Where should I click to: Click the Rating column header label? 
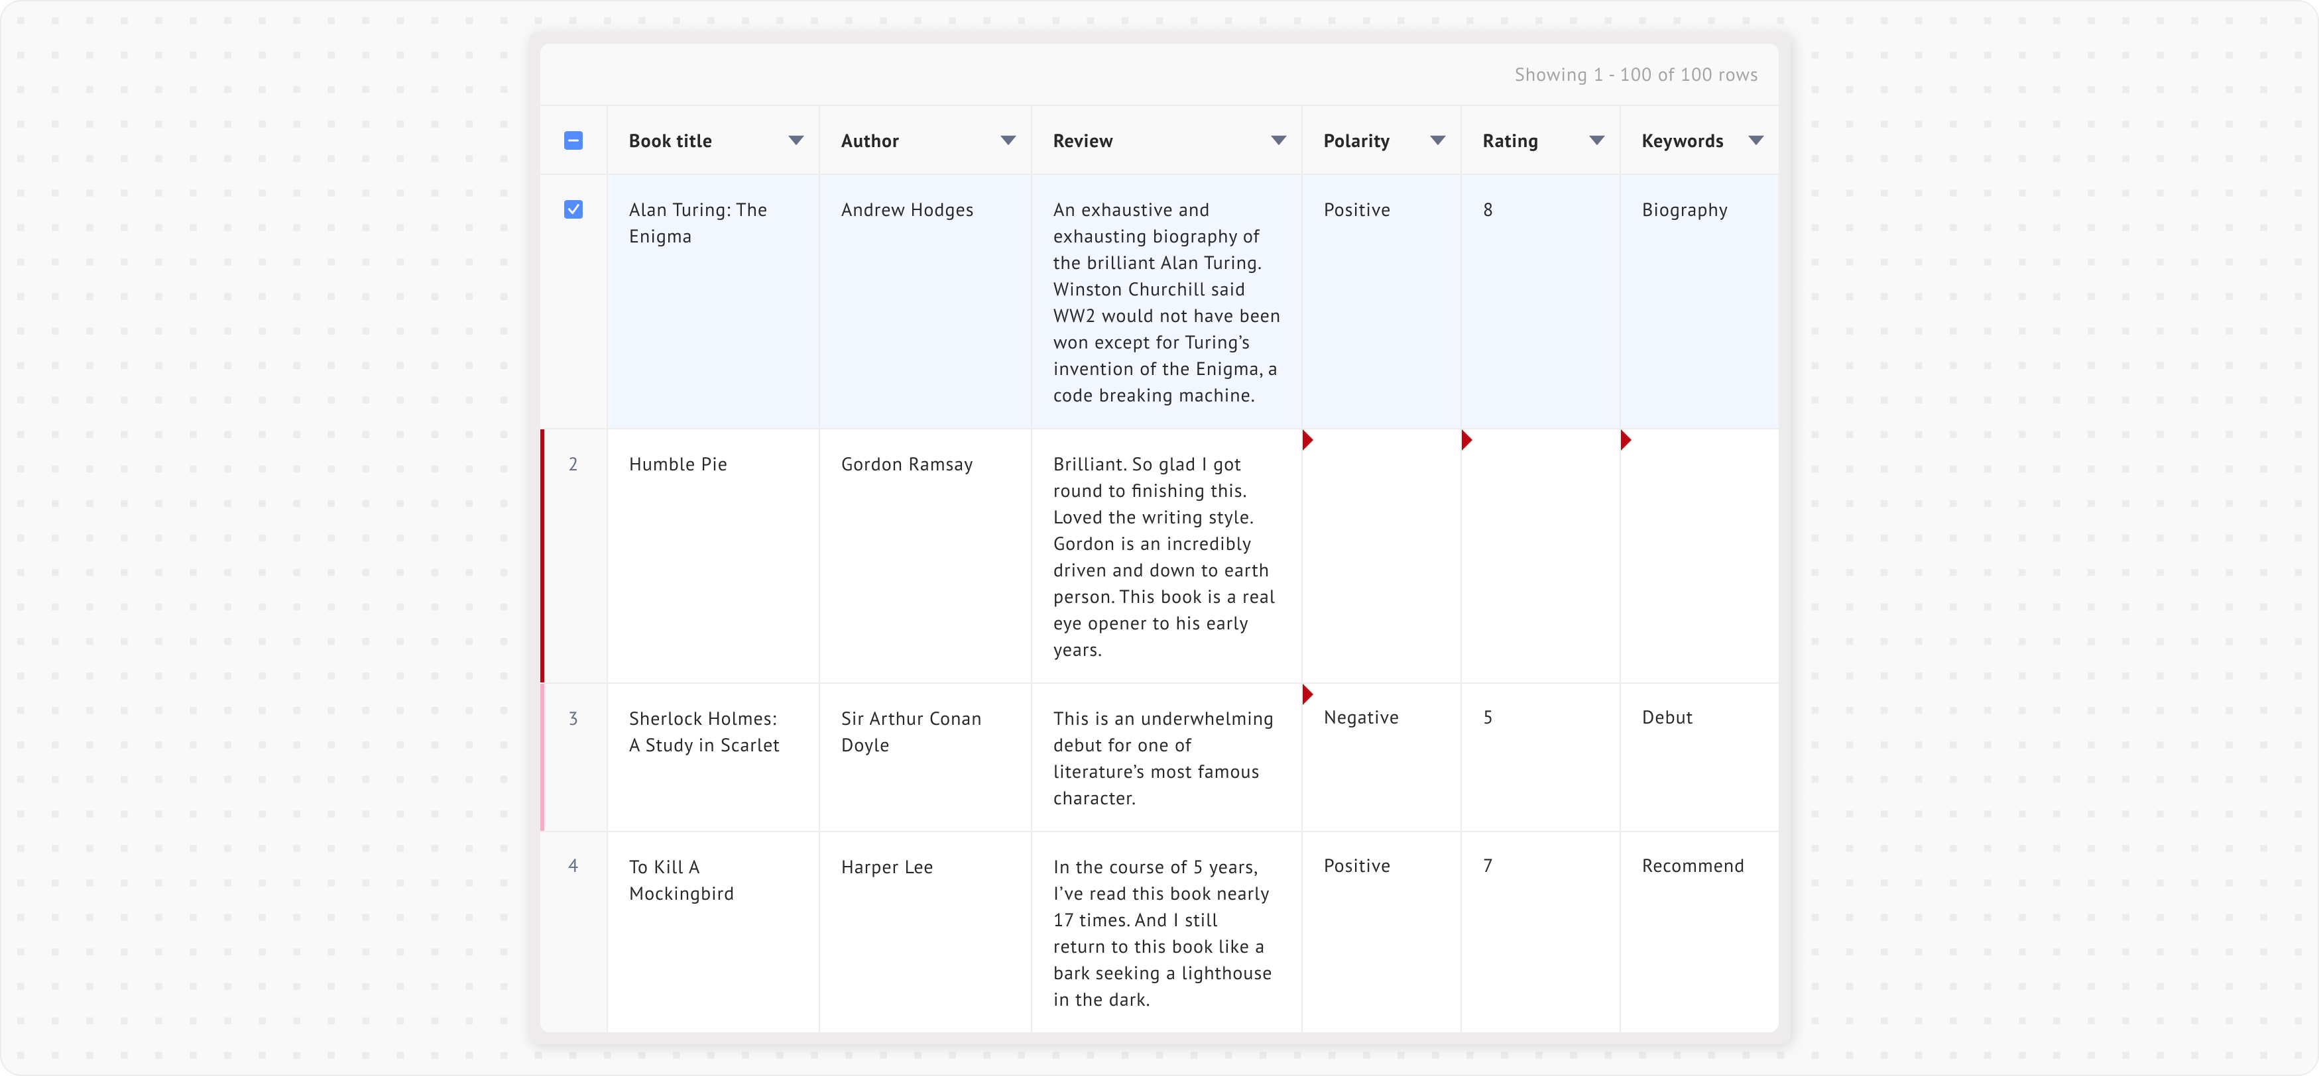coord(1511,141)
